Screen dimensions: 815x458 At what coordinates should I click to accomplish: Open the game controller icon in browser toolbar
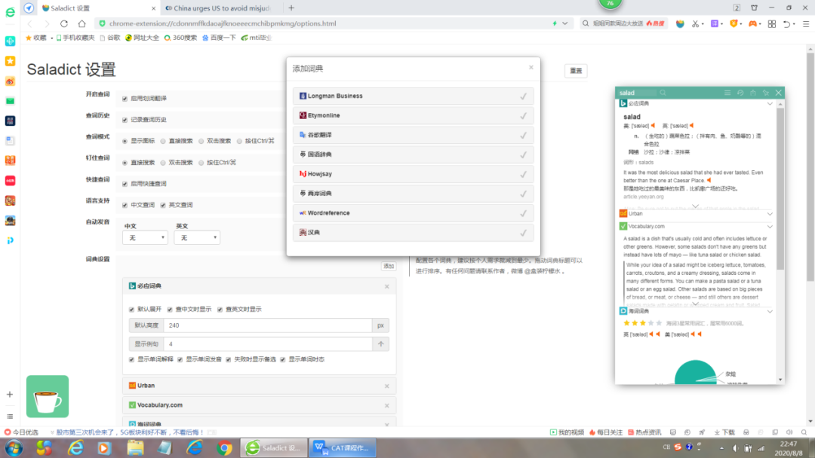coord(752,23)
